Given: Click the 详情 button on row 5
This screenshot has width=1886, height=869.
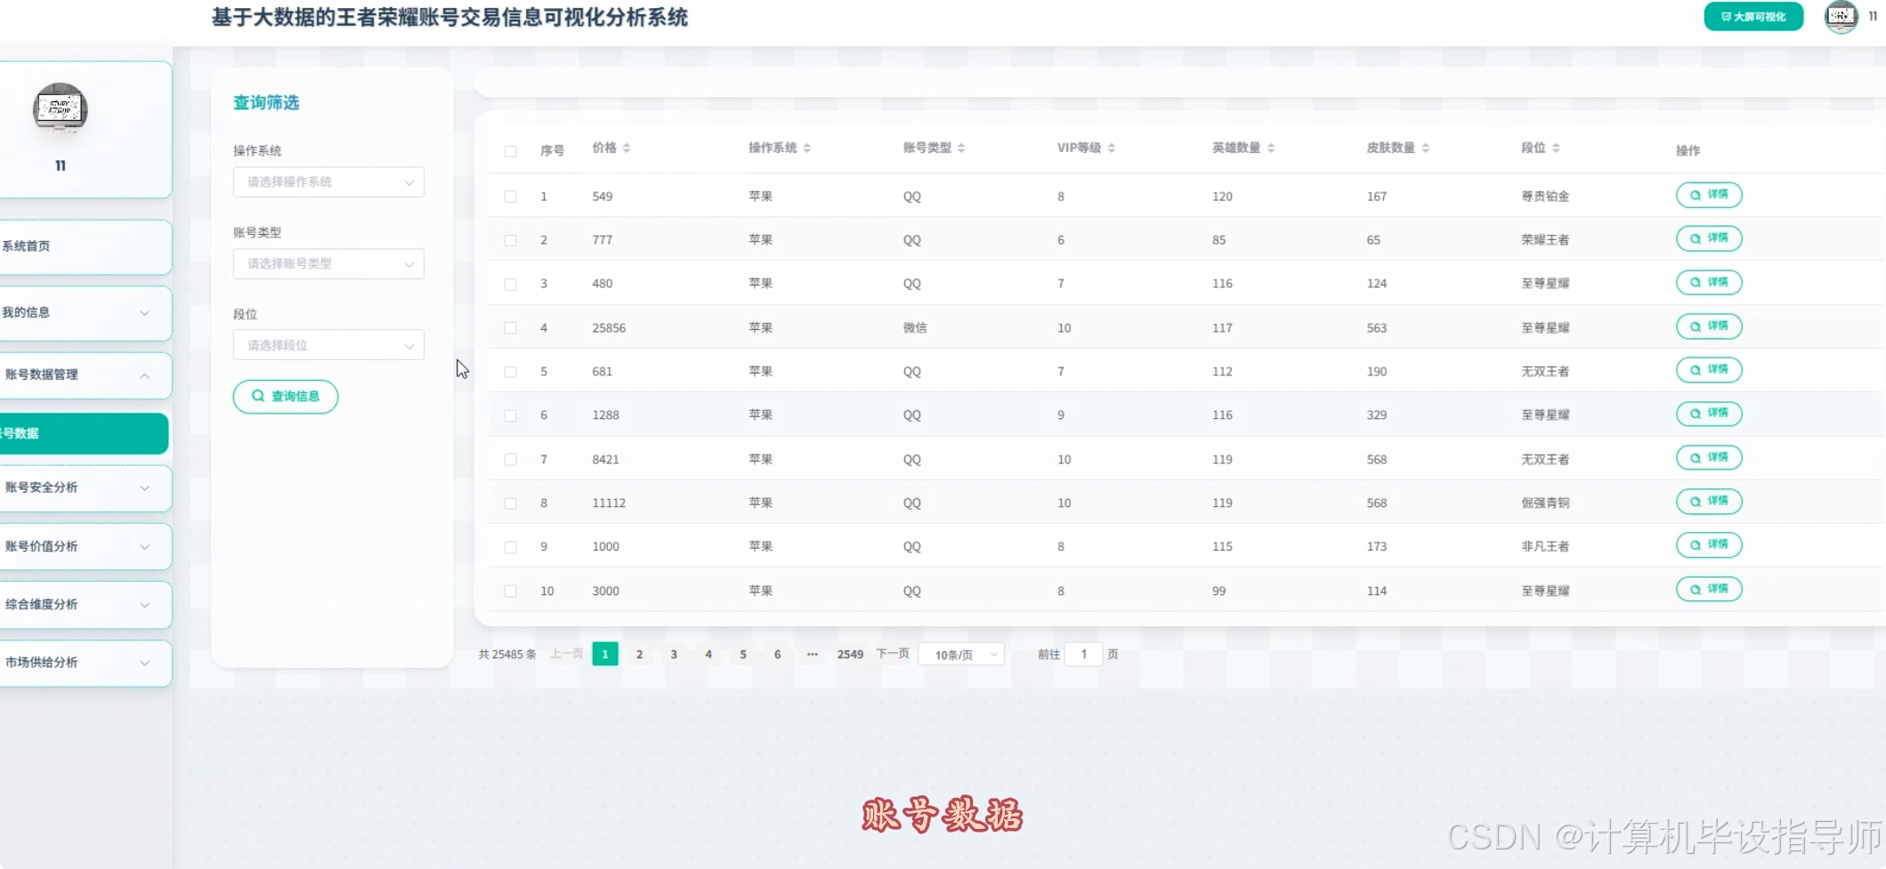Looking at the screenshot, I should coord(1708,370).
